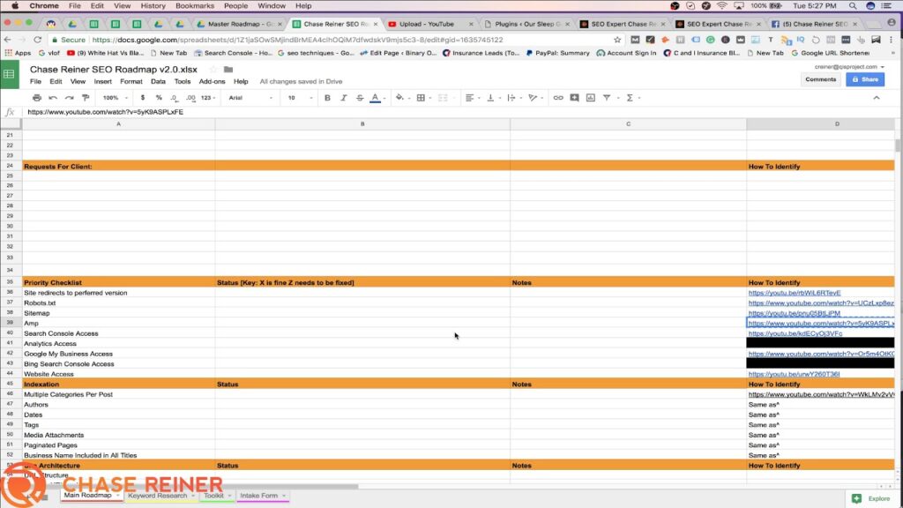Viewport: 903px width, 508px height.
Task: Click the redo arrow in toolbar
Action: (x=69, y=98)
